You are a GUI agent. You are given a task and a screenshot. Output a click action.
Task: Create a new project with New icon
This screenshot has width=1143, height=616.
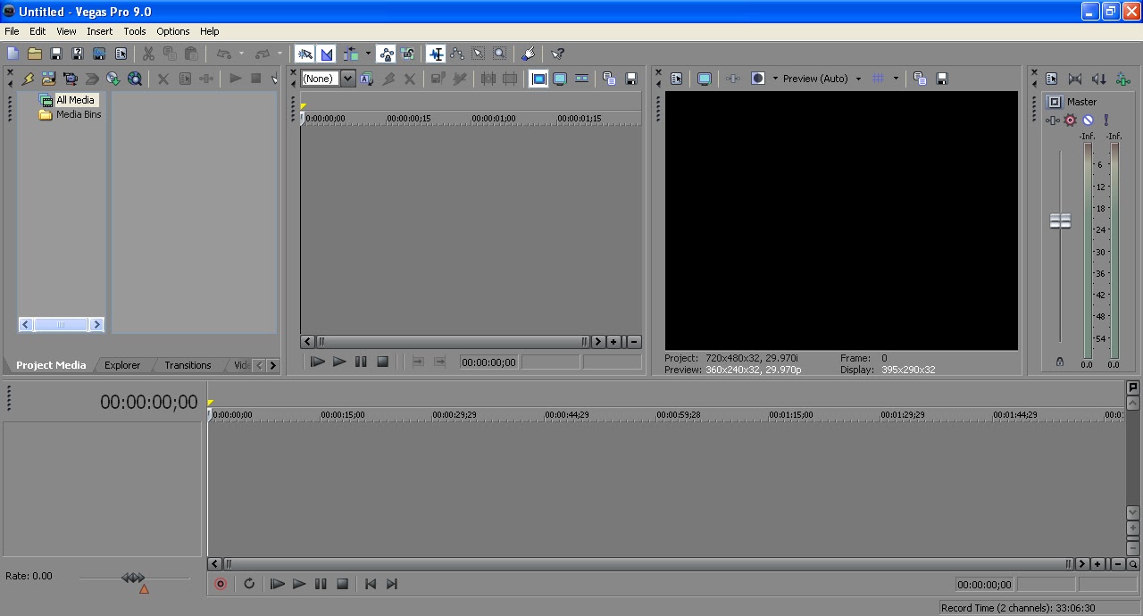point(13,54)
